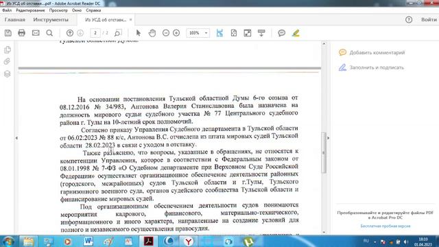This screenshot has height=247, width=439.
Task: Click the page number field
Action: [x=95, y=33]
